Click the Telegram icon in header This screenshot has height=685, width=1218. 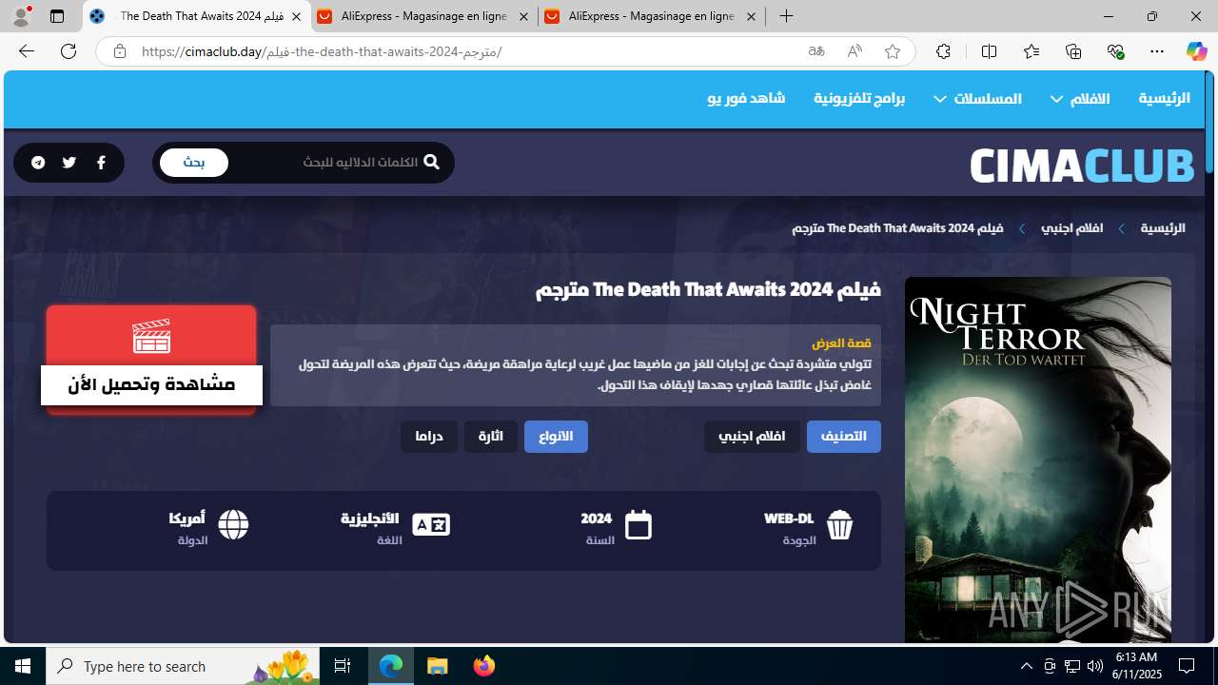(38, 163)
